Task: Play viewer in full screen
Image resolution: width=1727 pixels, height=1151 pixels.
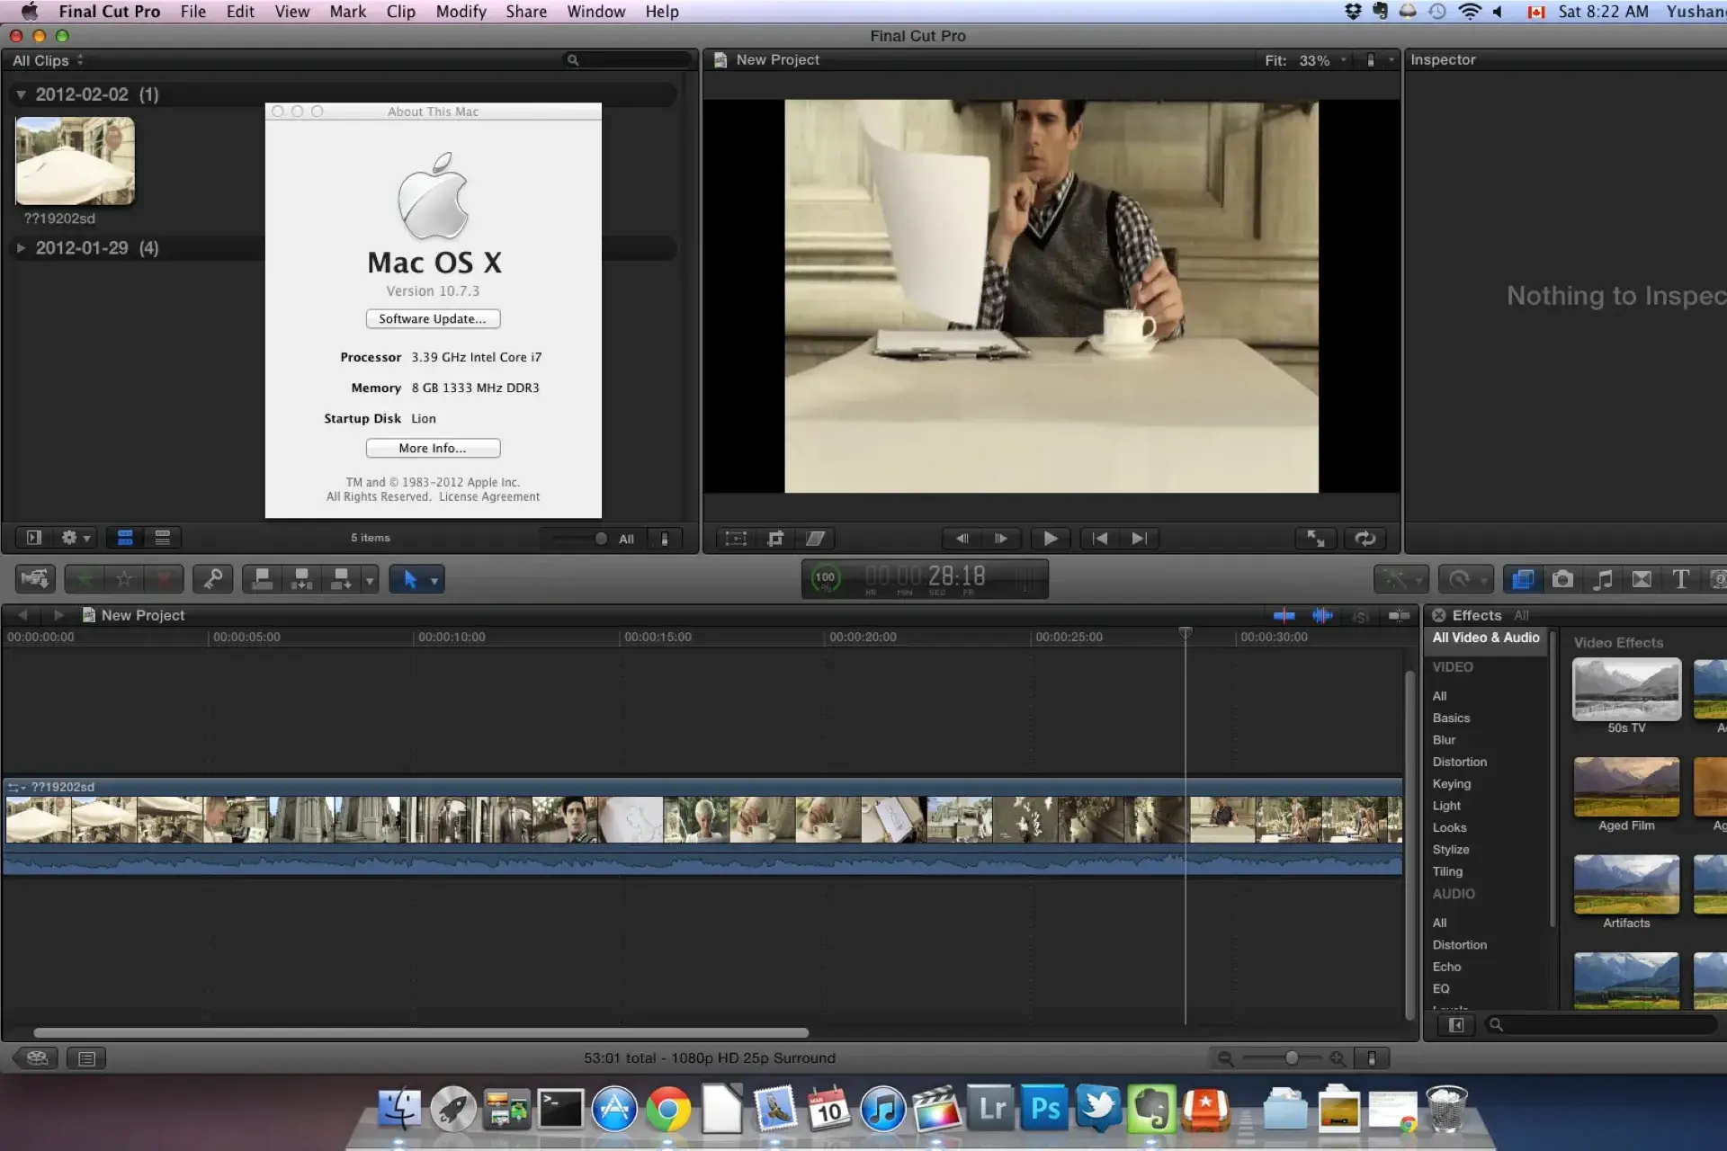Action: click(x=1316, y=539)
